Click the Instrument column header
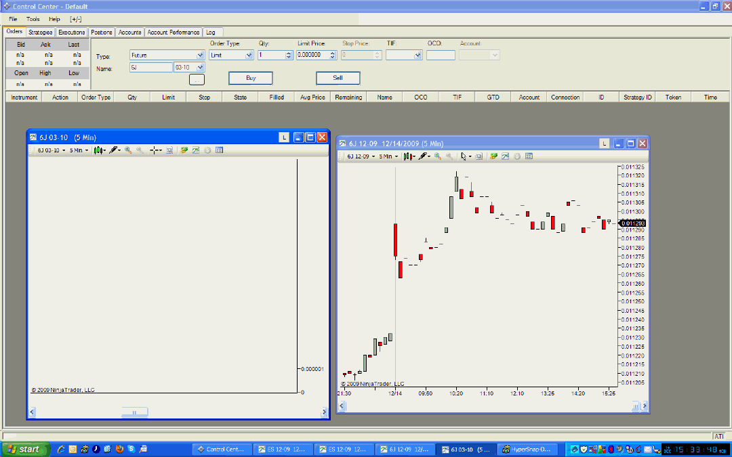Viewport: 732px width, 457px height. [24, 97]
